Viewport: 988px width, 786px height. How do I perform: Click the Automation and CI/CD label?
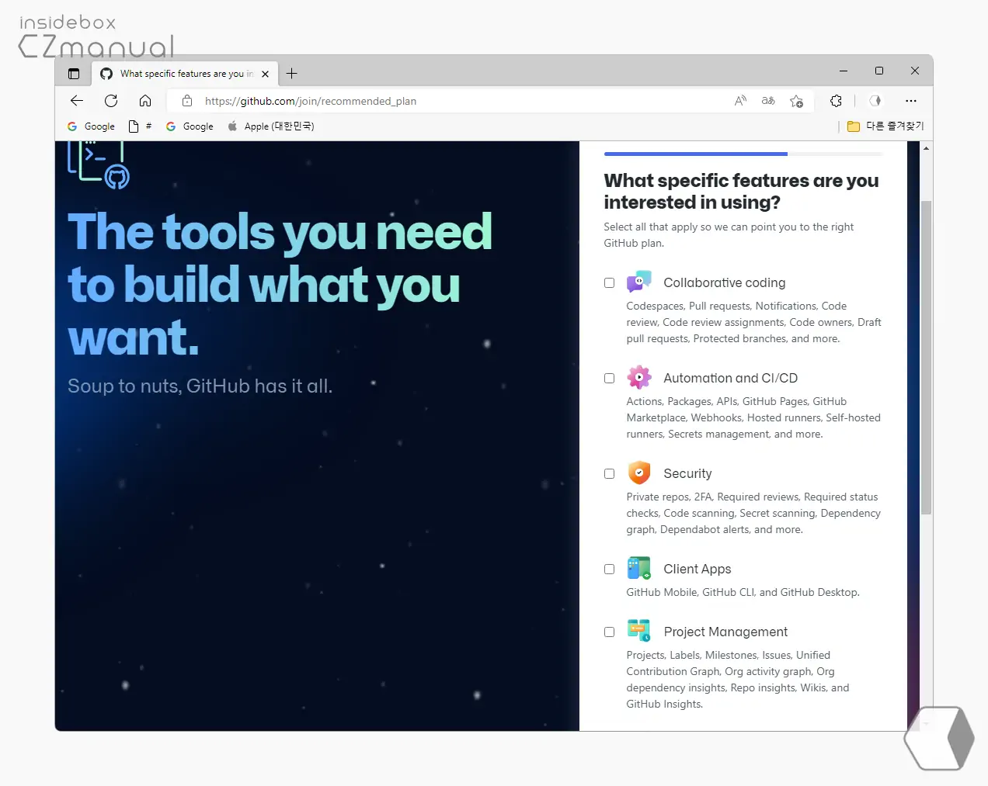tap(731, 379)
